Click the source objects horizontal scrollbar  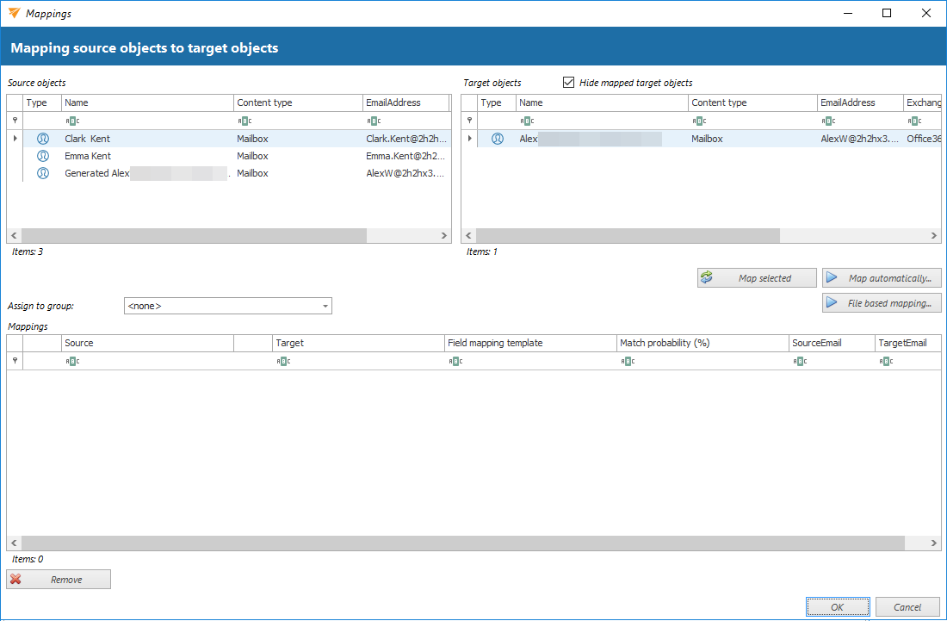[x=194, y=235]
